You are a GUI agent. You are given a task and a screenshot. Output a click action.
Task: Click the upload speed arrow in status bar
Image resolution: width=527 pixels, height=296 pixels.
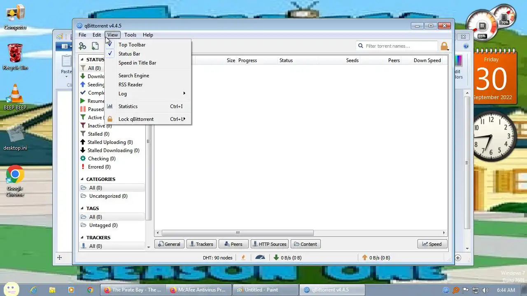click(x=364, y=258)
